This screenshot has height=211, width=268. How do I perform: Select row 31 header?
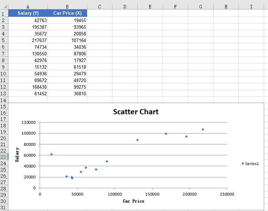point(4,207)
